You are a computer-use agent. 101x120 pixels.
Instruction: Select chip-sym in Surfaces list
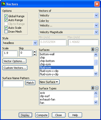click(x=66, y=64)
